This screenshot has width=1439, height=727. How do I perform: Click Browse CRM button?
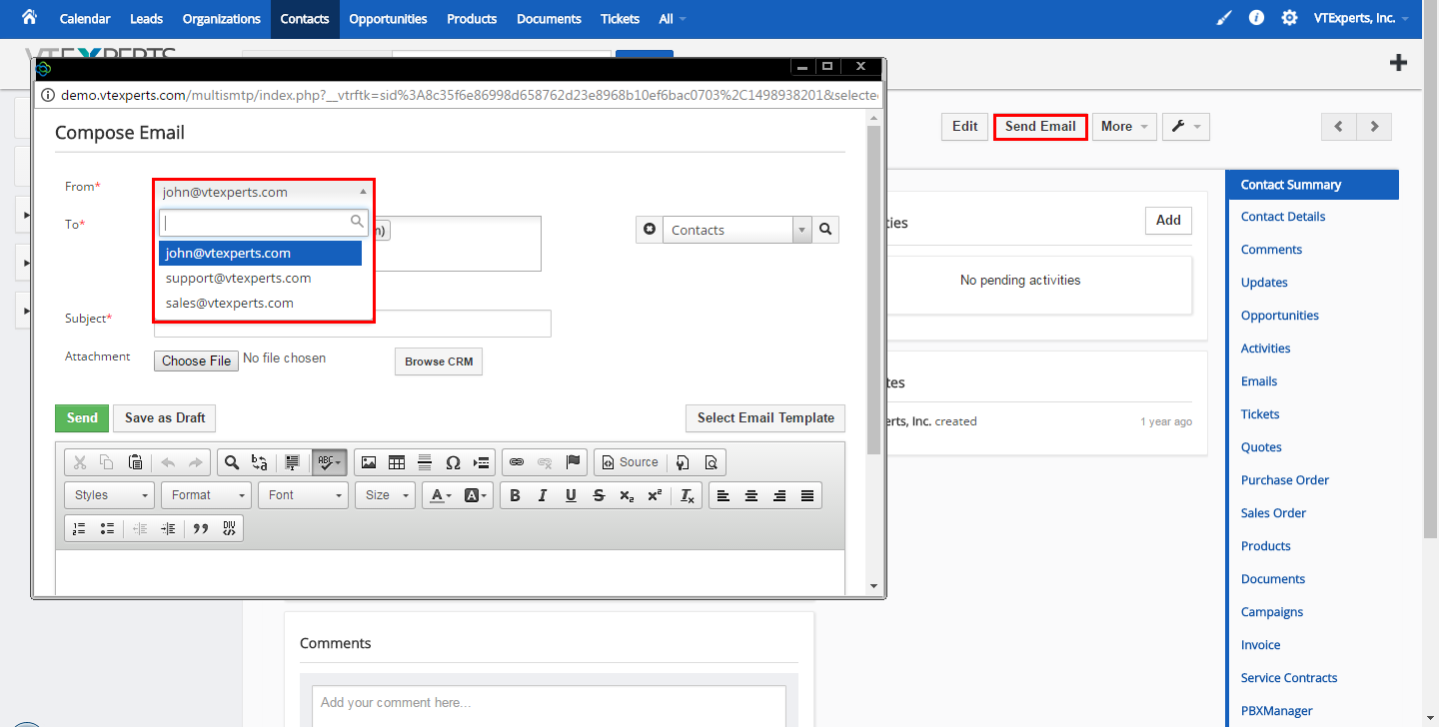(439, 362)
